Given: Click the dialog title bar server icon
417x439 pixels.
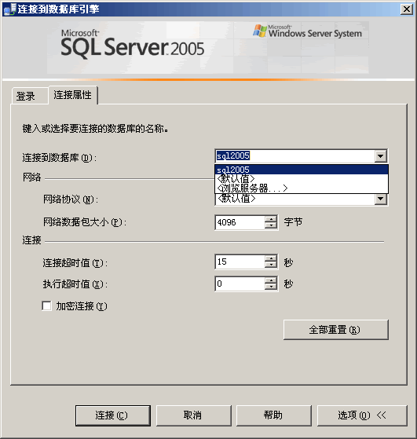Looking at the screenshot, I should pyautogui.click(x=9, y=9).
